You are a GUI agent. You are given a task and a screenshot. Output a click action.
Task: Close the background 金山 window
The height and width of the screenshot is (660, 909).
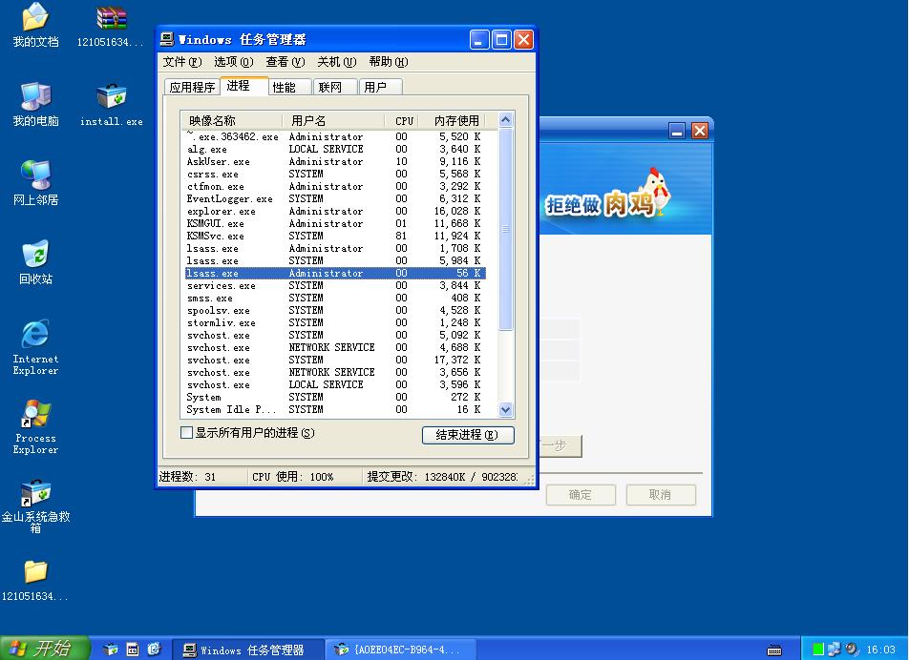pos(700,131)
